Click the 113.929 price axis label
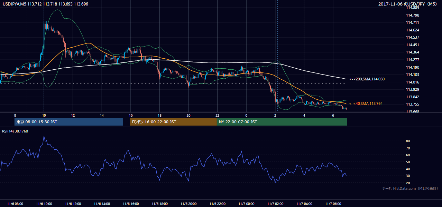The height and width of the screenshot is (207, 442). click(412, 89)
